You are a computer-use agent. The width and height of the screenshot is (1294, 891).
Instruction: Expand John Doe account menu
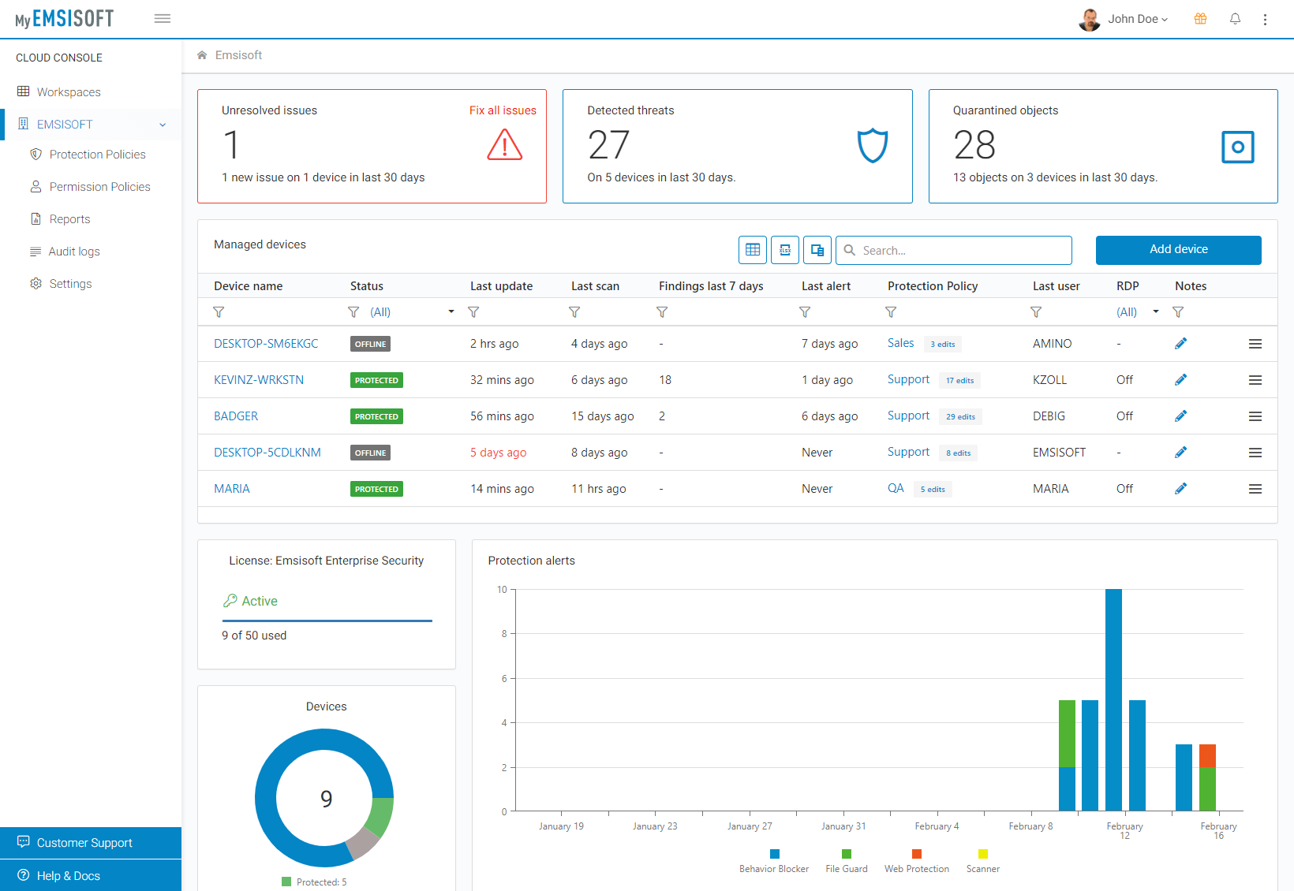tap(1124, 19)
